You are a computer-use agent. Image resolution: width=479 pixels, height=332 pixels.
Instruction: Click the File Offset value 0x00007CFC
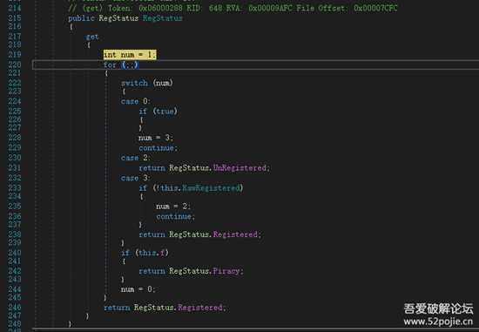(x=375, y=8)
